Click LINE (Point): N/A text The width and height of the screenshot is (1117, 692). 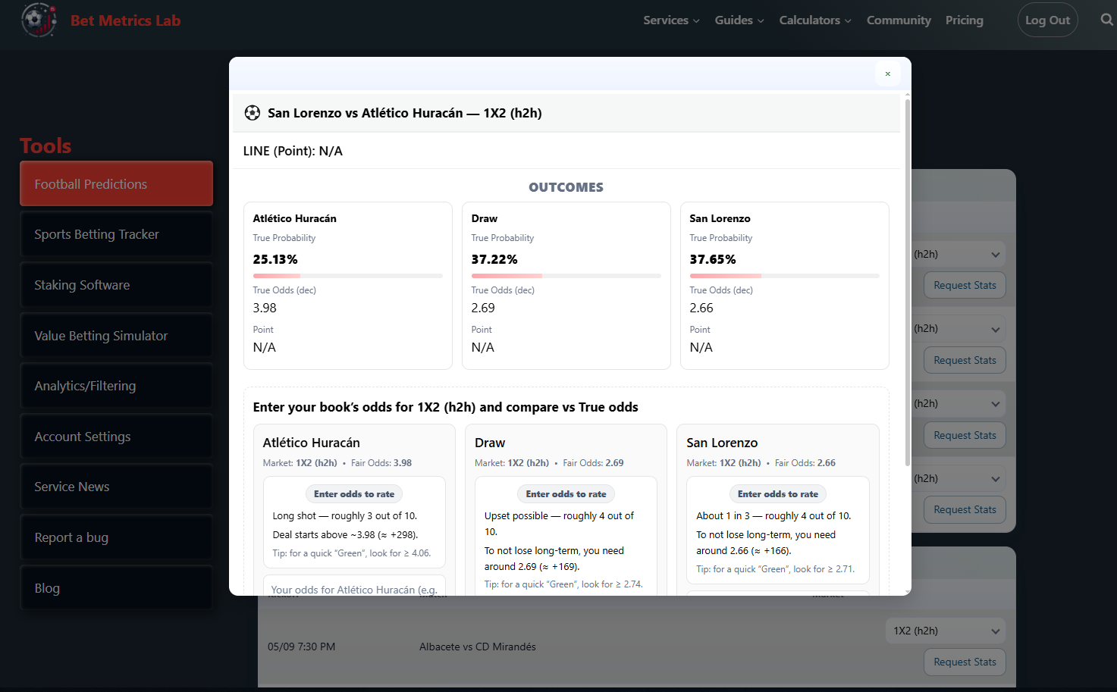(293, 151)
